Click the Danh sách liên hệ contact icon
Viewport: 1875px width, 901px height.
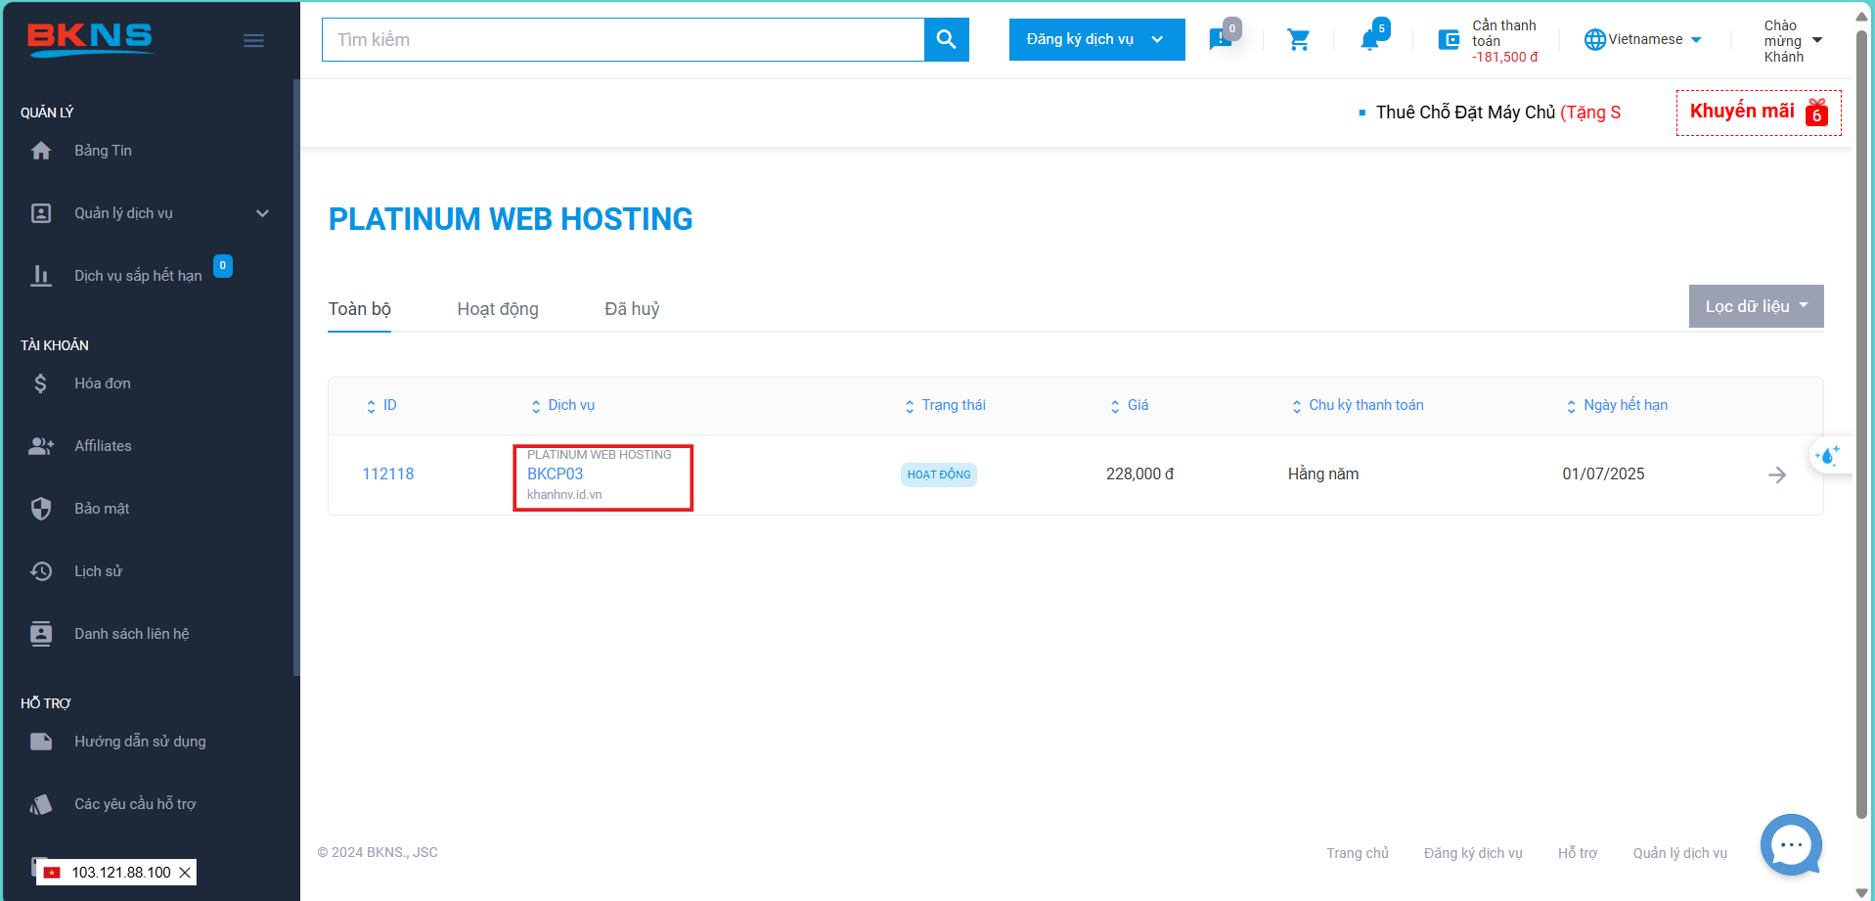[x=41, y=634]
